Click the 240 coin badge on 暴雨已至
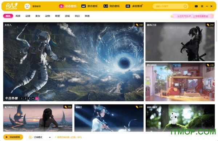Image resolution: width=218 pixels, height=141 pixels. tap(210, 25)
